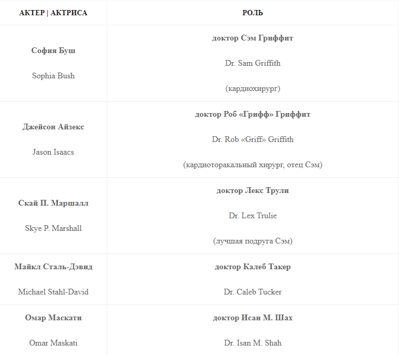
Task: Click role "доктор Исан М. Шах"
Action: click(252, 318)
